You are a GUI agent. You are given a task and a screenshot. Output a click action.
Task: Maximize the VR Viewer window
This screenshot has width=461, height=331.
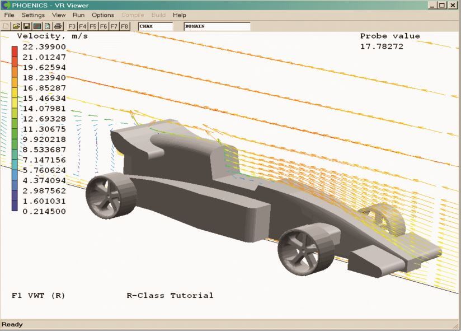pyautogui.click(x=442, y=5)
